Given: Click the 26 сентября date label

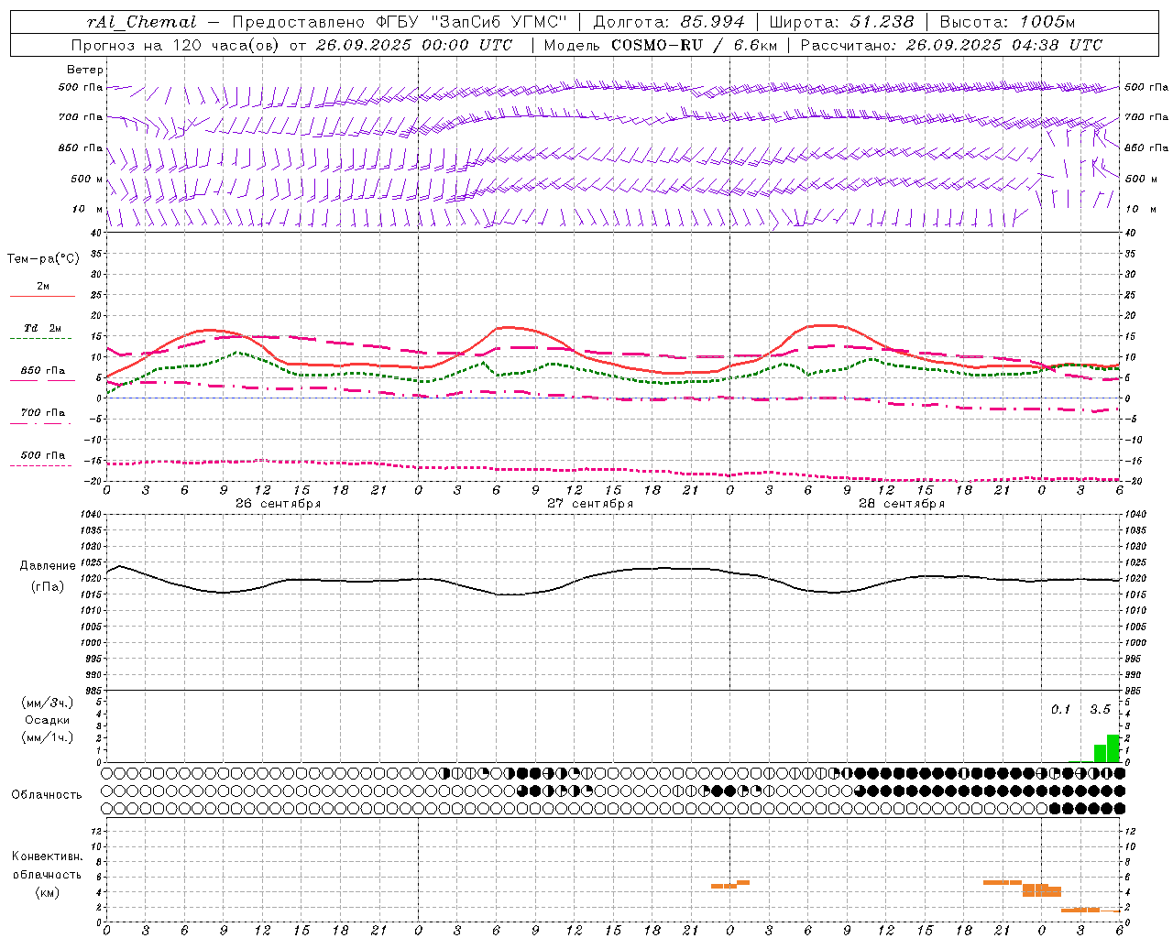Looking at the screenshot, I should point(278,503).
